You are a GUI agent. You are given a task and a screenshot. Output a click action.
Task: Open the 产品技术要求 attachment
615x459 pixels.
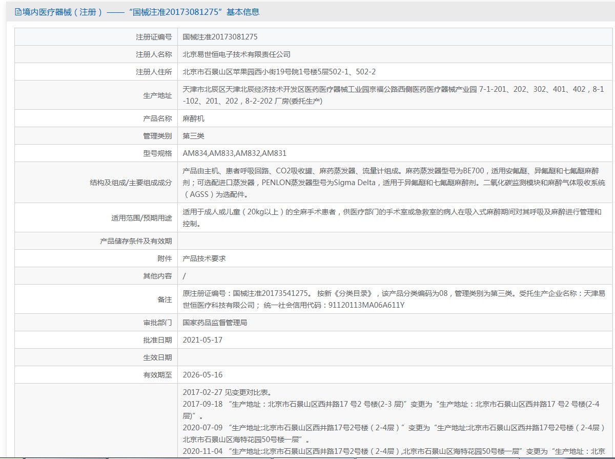click(204, 258)
